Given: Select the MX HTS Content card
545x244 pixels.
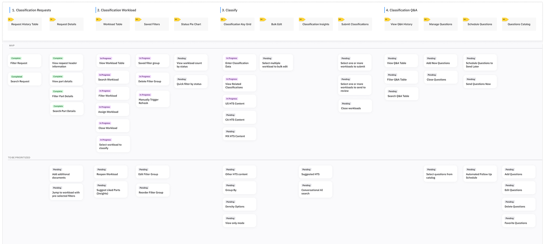Looking at the screenshot, I should (240, 134).
